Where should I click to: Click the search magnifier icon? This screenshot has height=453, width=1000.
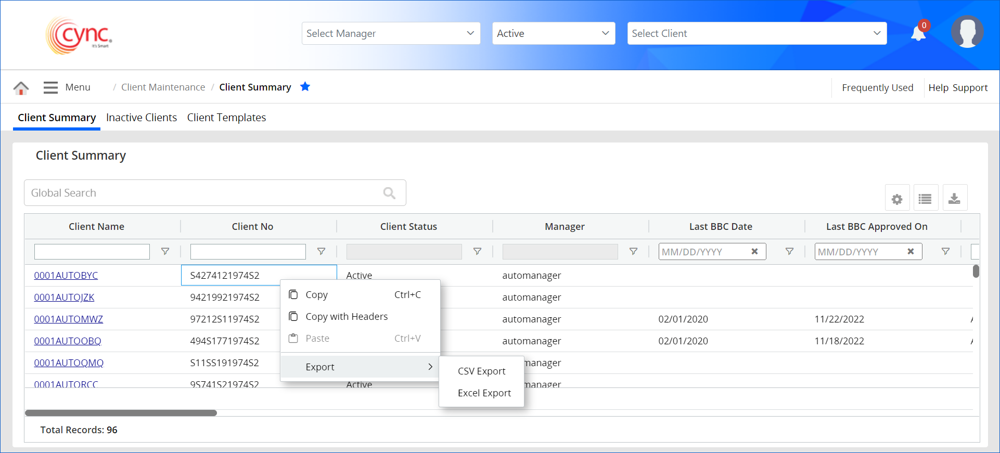click(389, 193)
